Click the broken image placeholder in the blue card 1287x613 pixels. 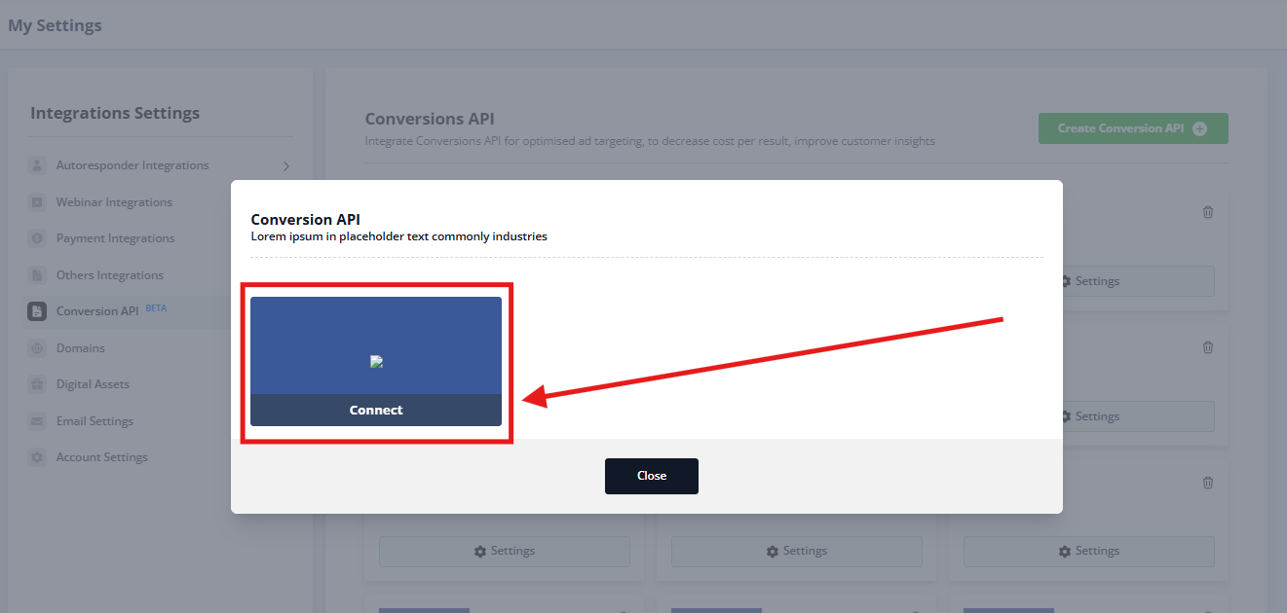[x=377, y=361]
